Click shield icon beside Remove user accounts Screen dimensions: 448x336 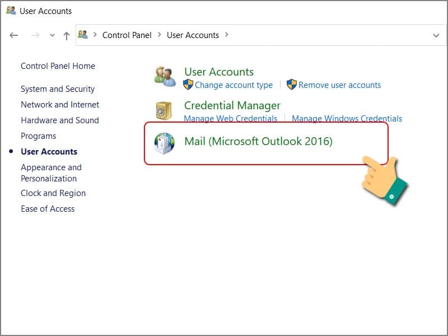pos(292,85)
